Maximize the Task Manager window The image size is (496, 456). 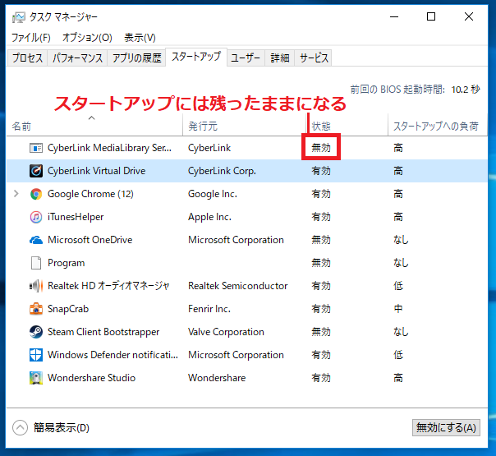pos(431,16)
